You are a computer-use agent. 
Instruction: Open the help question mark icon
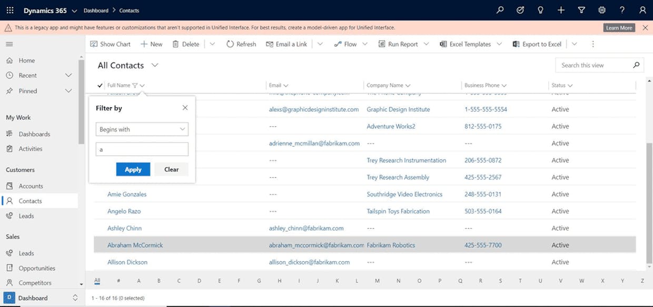click(x=622, y=11)
